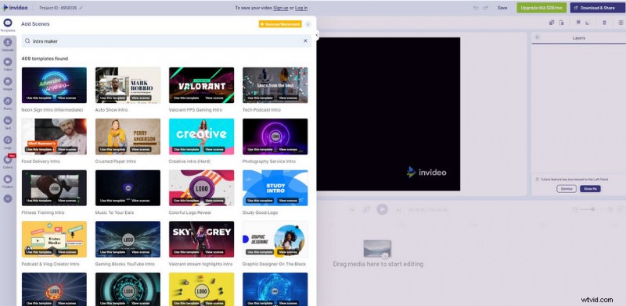Skip to the previous scene
Viewport: 626px width, 306px height.
pyautogui.click(x=351, y=209)
